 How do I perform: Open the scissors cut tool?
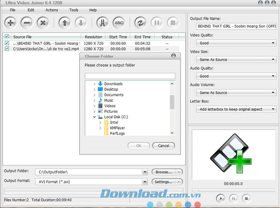tap(103, 23)
